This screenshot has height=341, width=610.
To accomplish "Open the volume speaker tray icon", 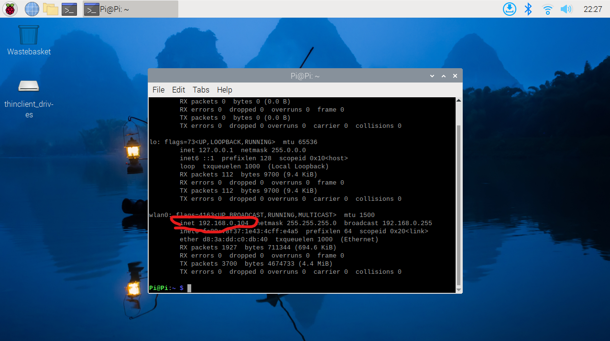I will (566, 9).
